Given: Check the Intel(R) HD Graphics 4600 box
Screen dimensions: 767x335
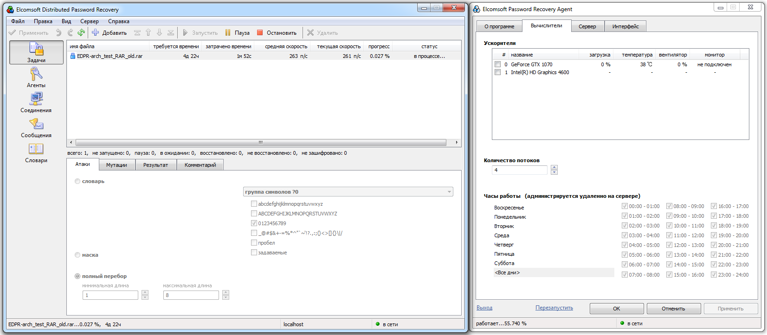Looking at the screenshot, I should coord(497,72).
